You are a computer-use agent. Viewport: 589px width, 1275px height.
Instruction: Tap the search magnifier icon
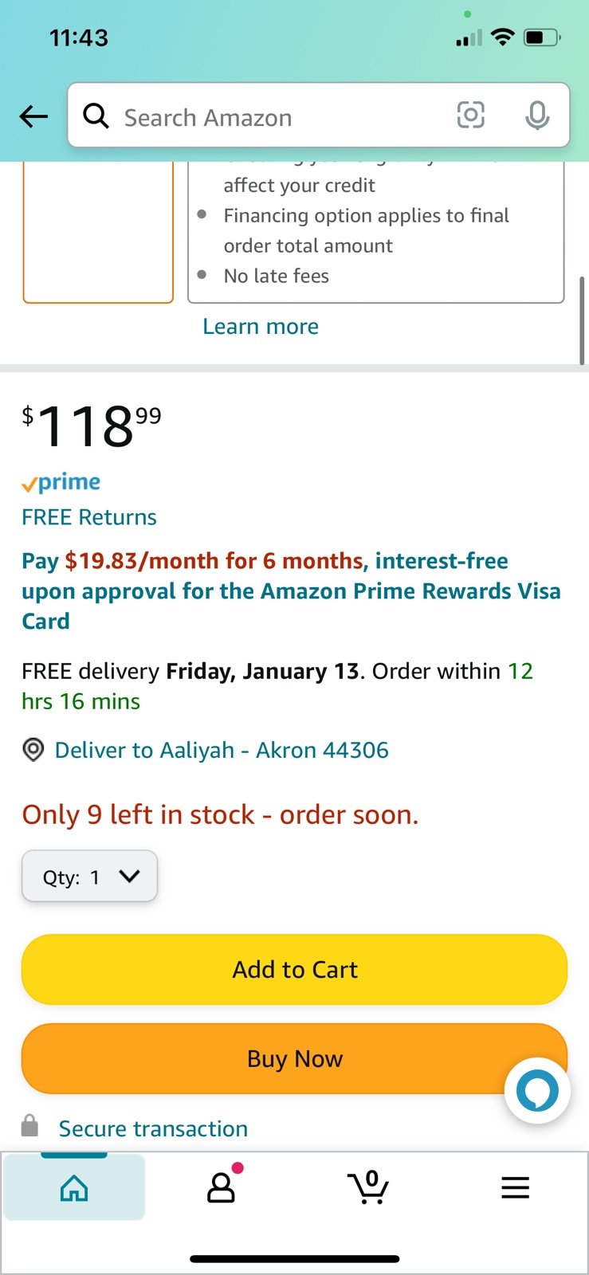coord(96,116)
